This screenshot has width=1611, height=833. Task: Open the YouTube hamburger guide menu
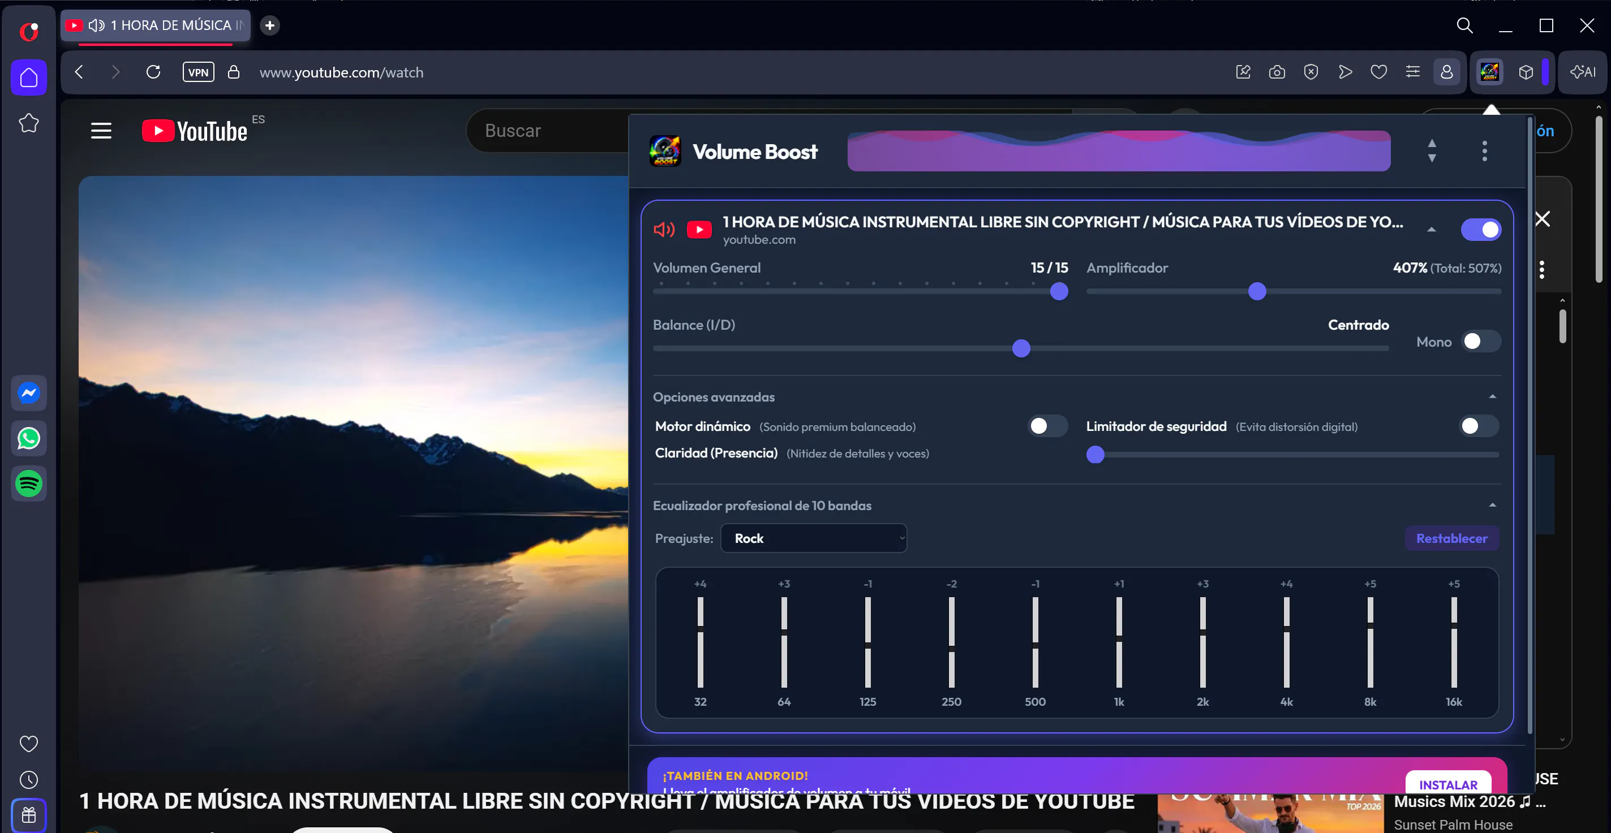coord(101,131)
